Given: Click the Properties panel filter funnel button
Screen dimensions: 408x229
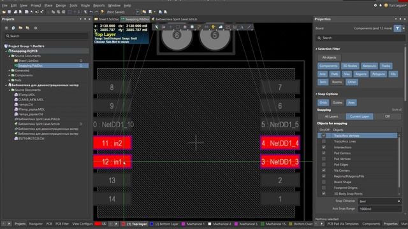Looking at the screenshot, I should coord(397,28).
